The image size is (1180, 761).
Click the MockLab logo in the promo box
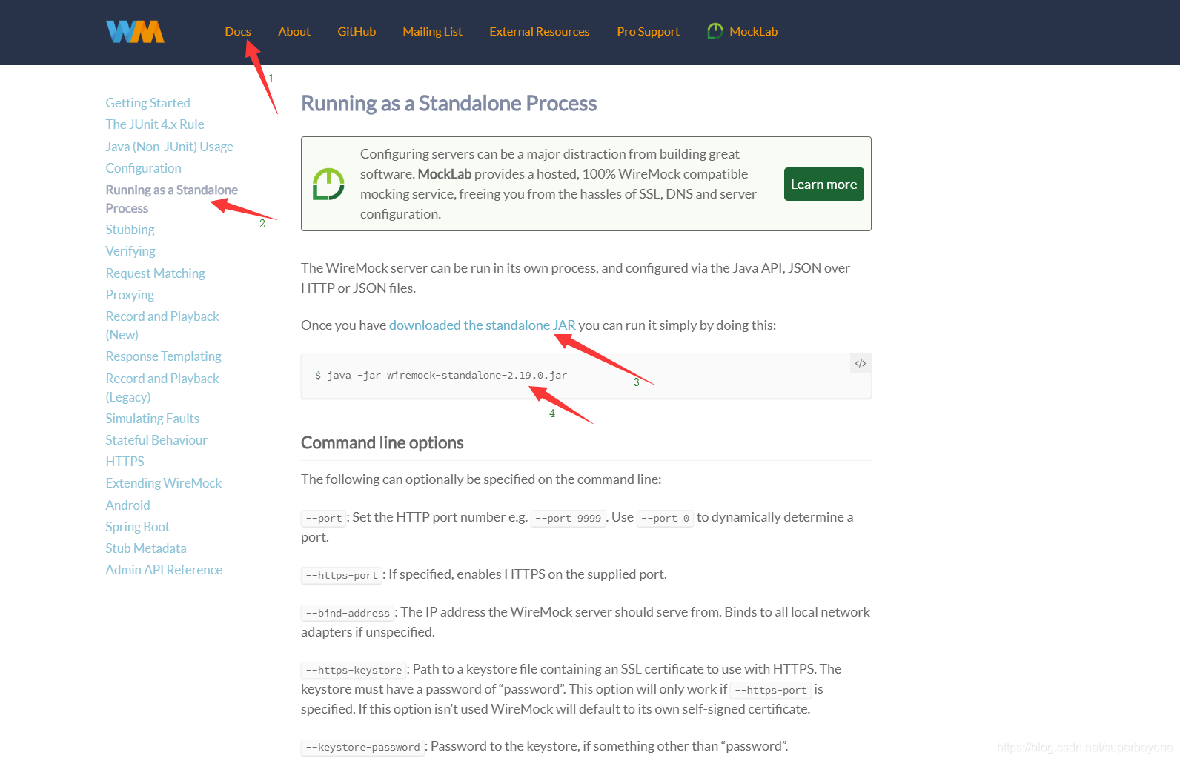[328, 184]
